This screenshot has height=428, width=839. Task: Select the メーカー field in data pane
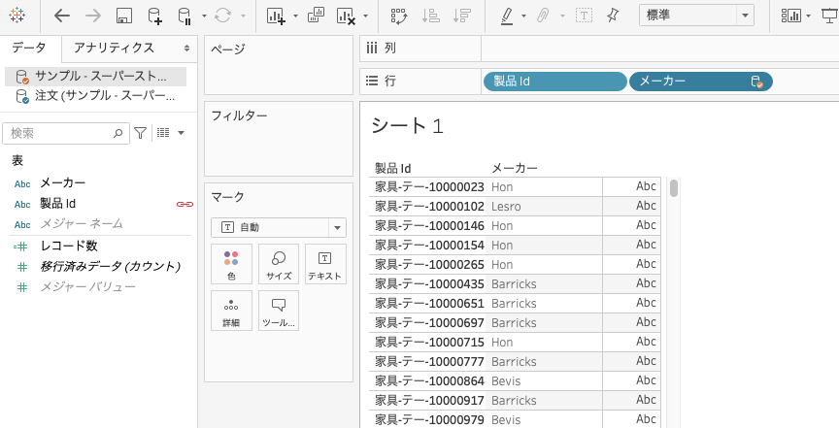(62, 183)
